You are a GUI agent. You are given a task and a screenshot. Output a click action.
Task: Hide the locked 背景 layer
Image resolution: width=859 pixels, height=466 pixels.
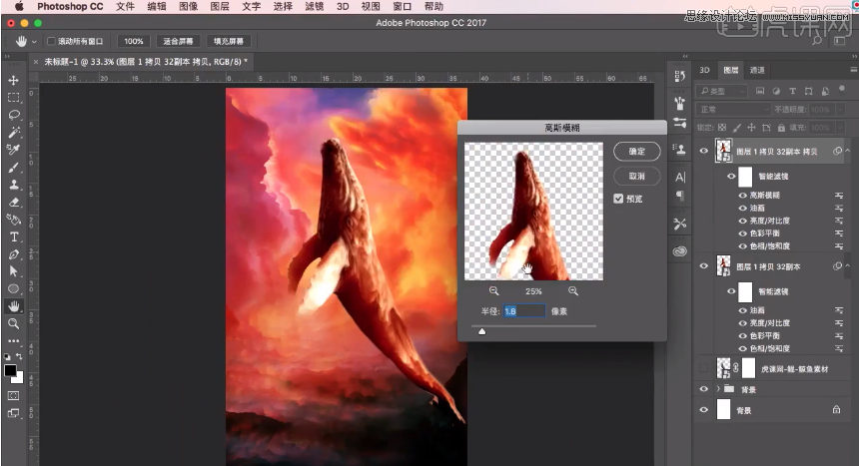tap(704, 409)
